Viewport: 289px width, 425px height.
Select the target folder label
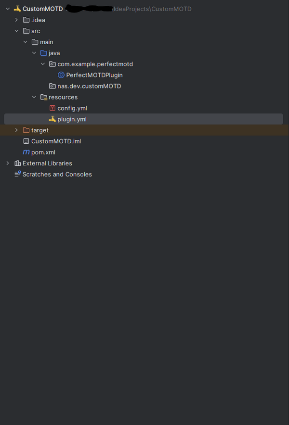point(40,130)
